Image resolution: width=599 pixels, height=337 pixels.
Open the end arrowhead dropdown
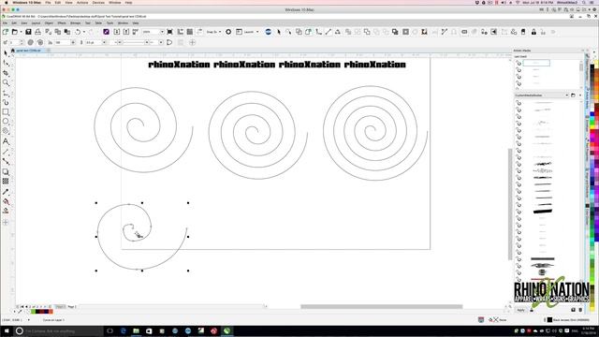(x=161, y=42)
